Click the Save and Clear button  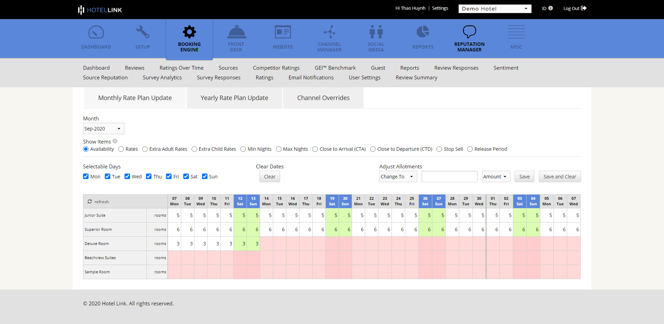(x=560, y=176)
